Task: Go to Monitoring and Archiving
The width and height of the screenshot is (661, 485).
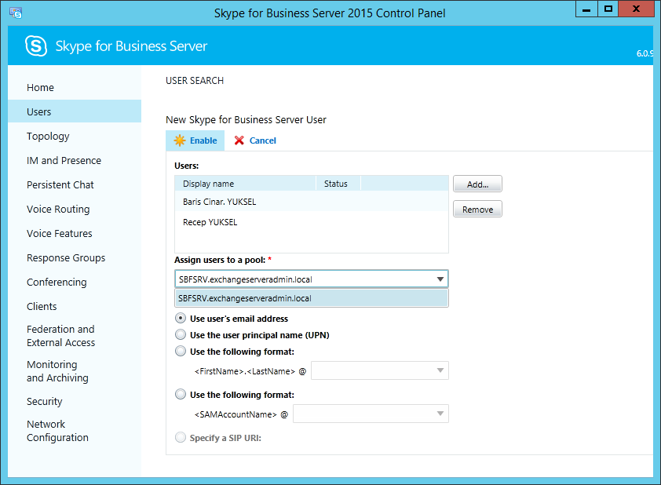Action: (58, 371)
